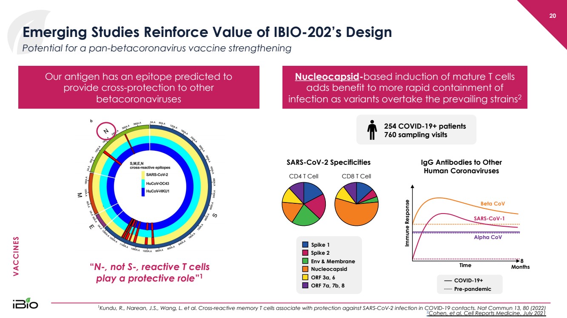Image resolution: width=567 pixels, height=318 pixels.
Task: Click the person icon beside patient count
Action: coord(372,130)
